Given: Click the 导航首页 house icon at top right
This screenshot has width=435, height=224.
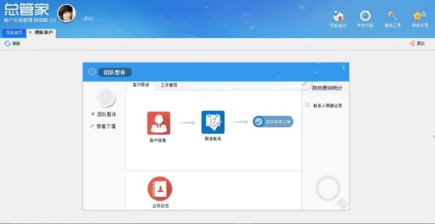Looking at the screenshot, I should point(338,16).
